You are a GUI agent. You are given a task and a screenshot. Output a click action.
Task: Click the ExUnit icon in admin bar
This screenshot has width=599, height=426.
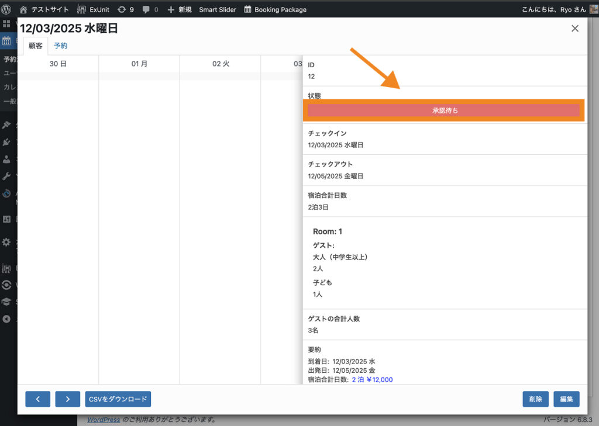[x=82, y=9]
